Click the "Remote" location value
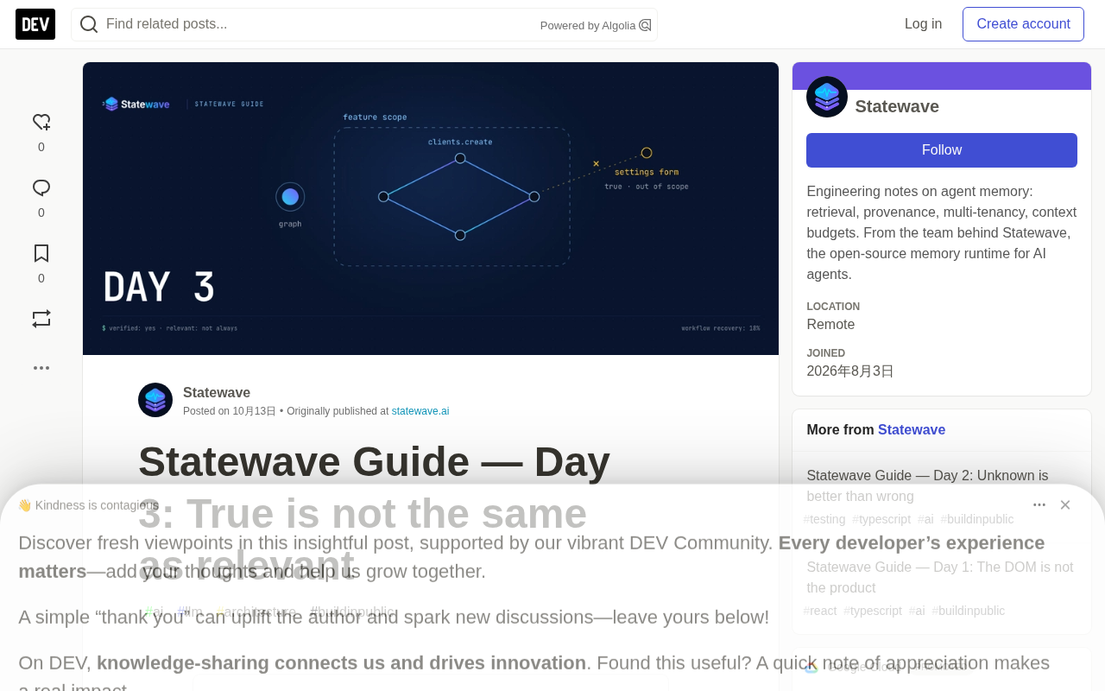1105x691 pixels. [x=830, y=325]
